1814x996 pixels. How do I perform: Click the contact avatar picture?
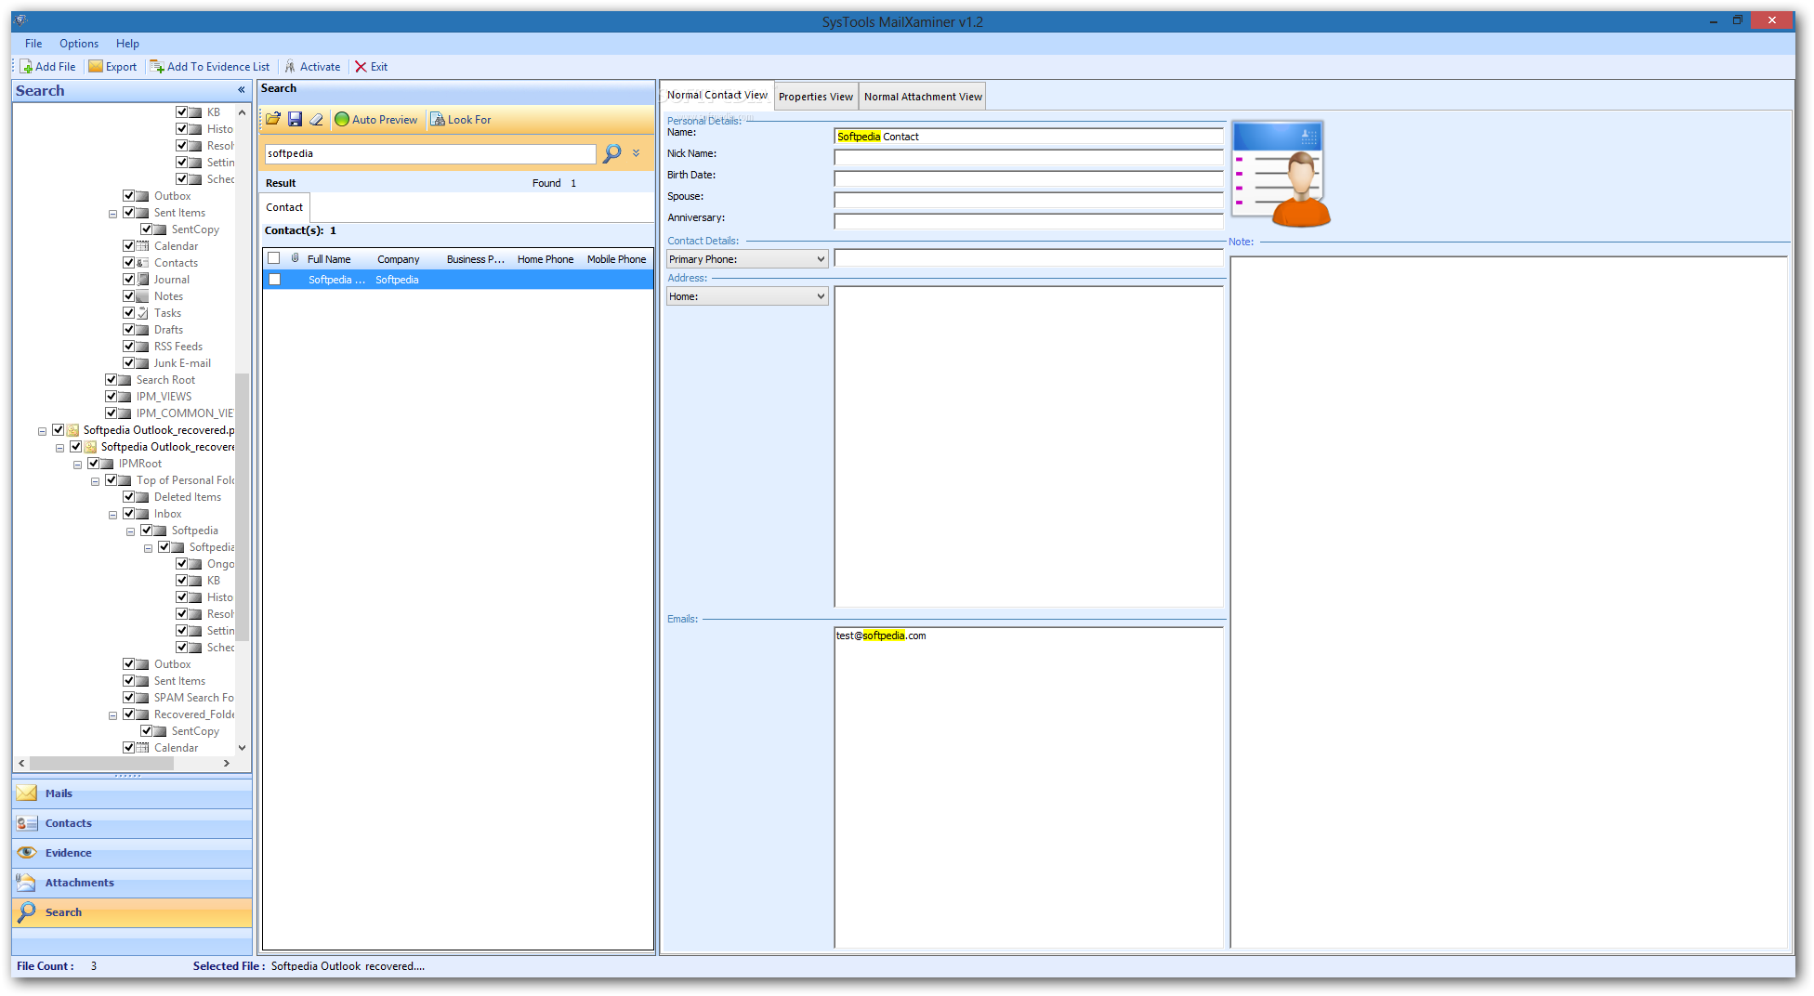(1281, 174)
